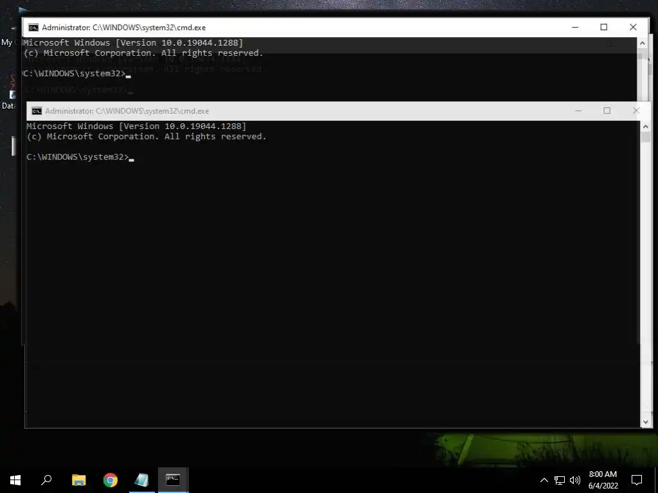Open network status tray icon

(x=560, y=480)
